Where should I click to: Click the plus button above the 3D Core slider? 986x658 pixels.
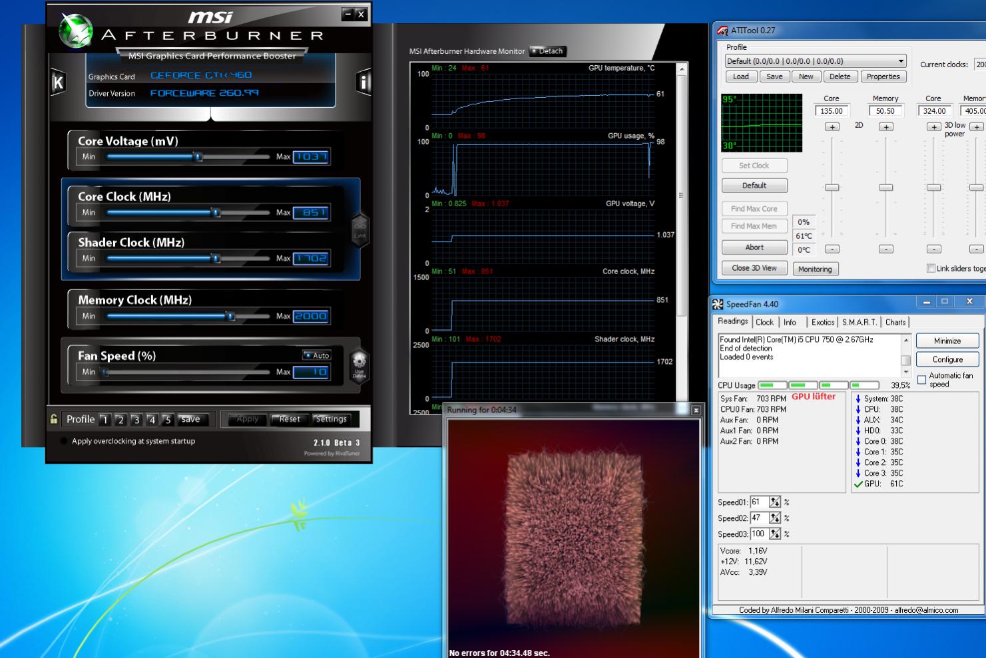934,127
